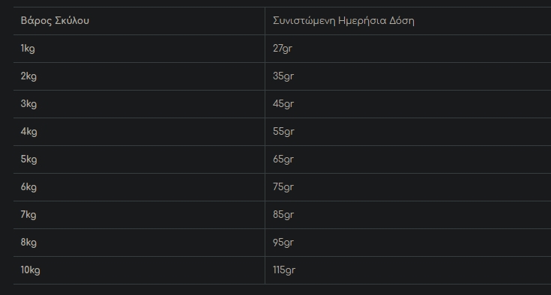Click the 35gr dose cell
Viewport: 551px width, 295px height.
(x=408, y=76)
